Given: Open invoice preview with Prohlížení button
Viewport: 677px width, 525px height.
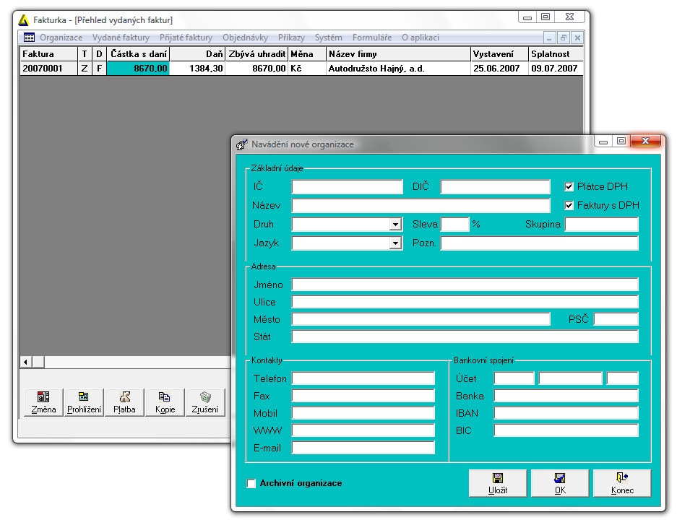Looking at the screenshot, I should [84, 402].
